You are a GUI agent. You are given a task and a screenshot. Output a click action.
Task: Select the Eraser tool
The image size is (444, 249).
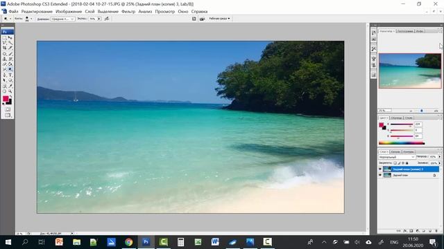4,64
